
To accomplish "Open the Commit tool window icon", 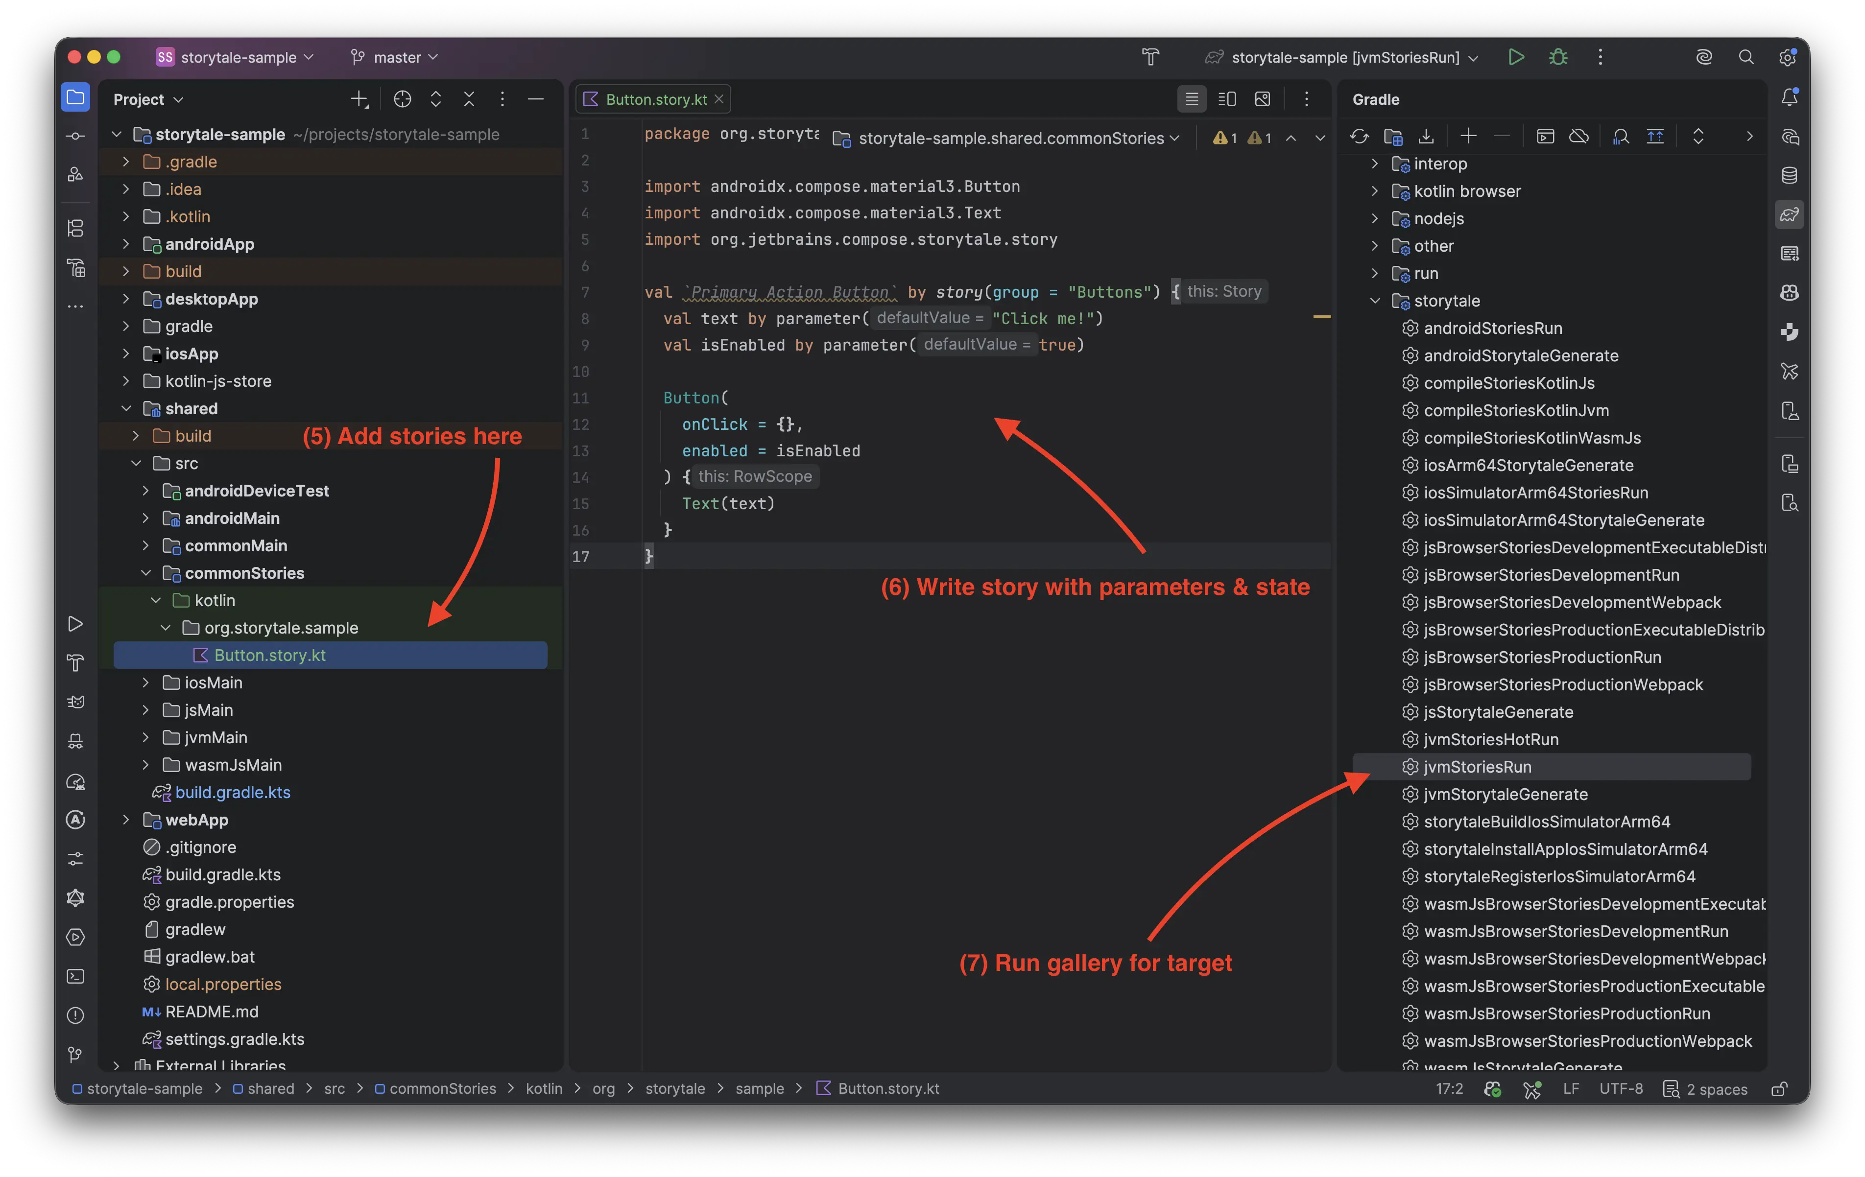I will point(75,137).
